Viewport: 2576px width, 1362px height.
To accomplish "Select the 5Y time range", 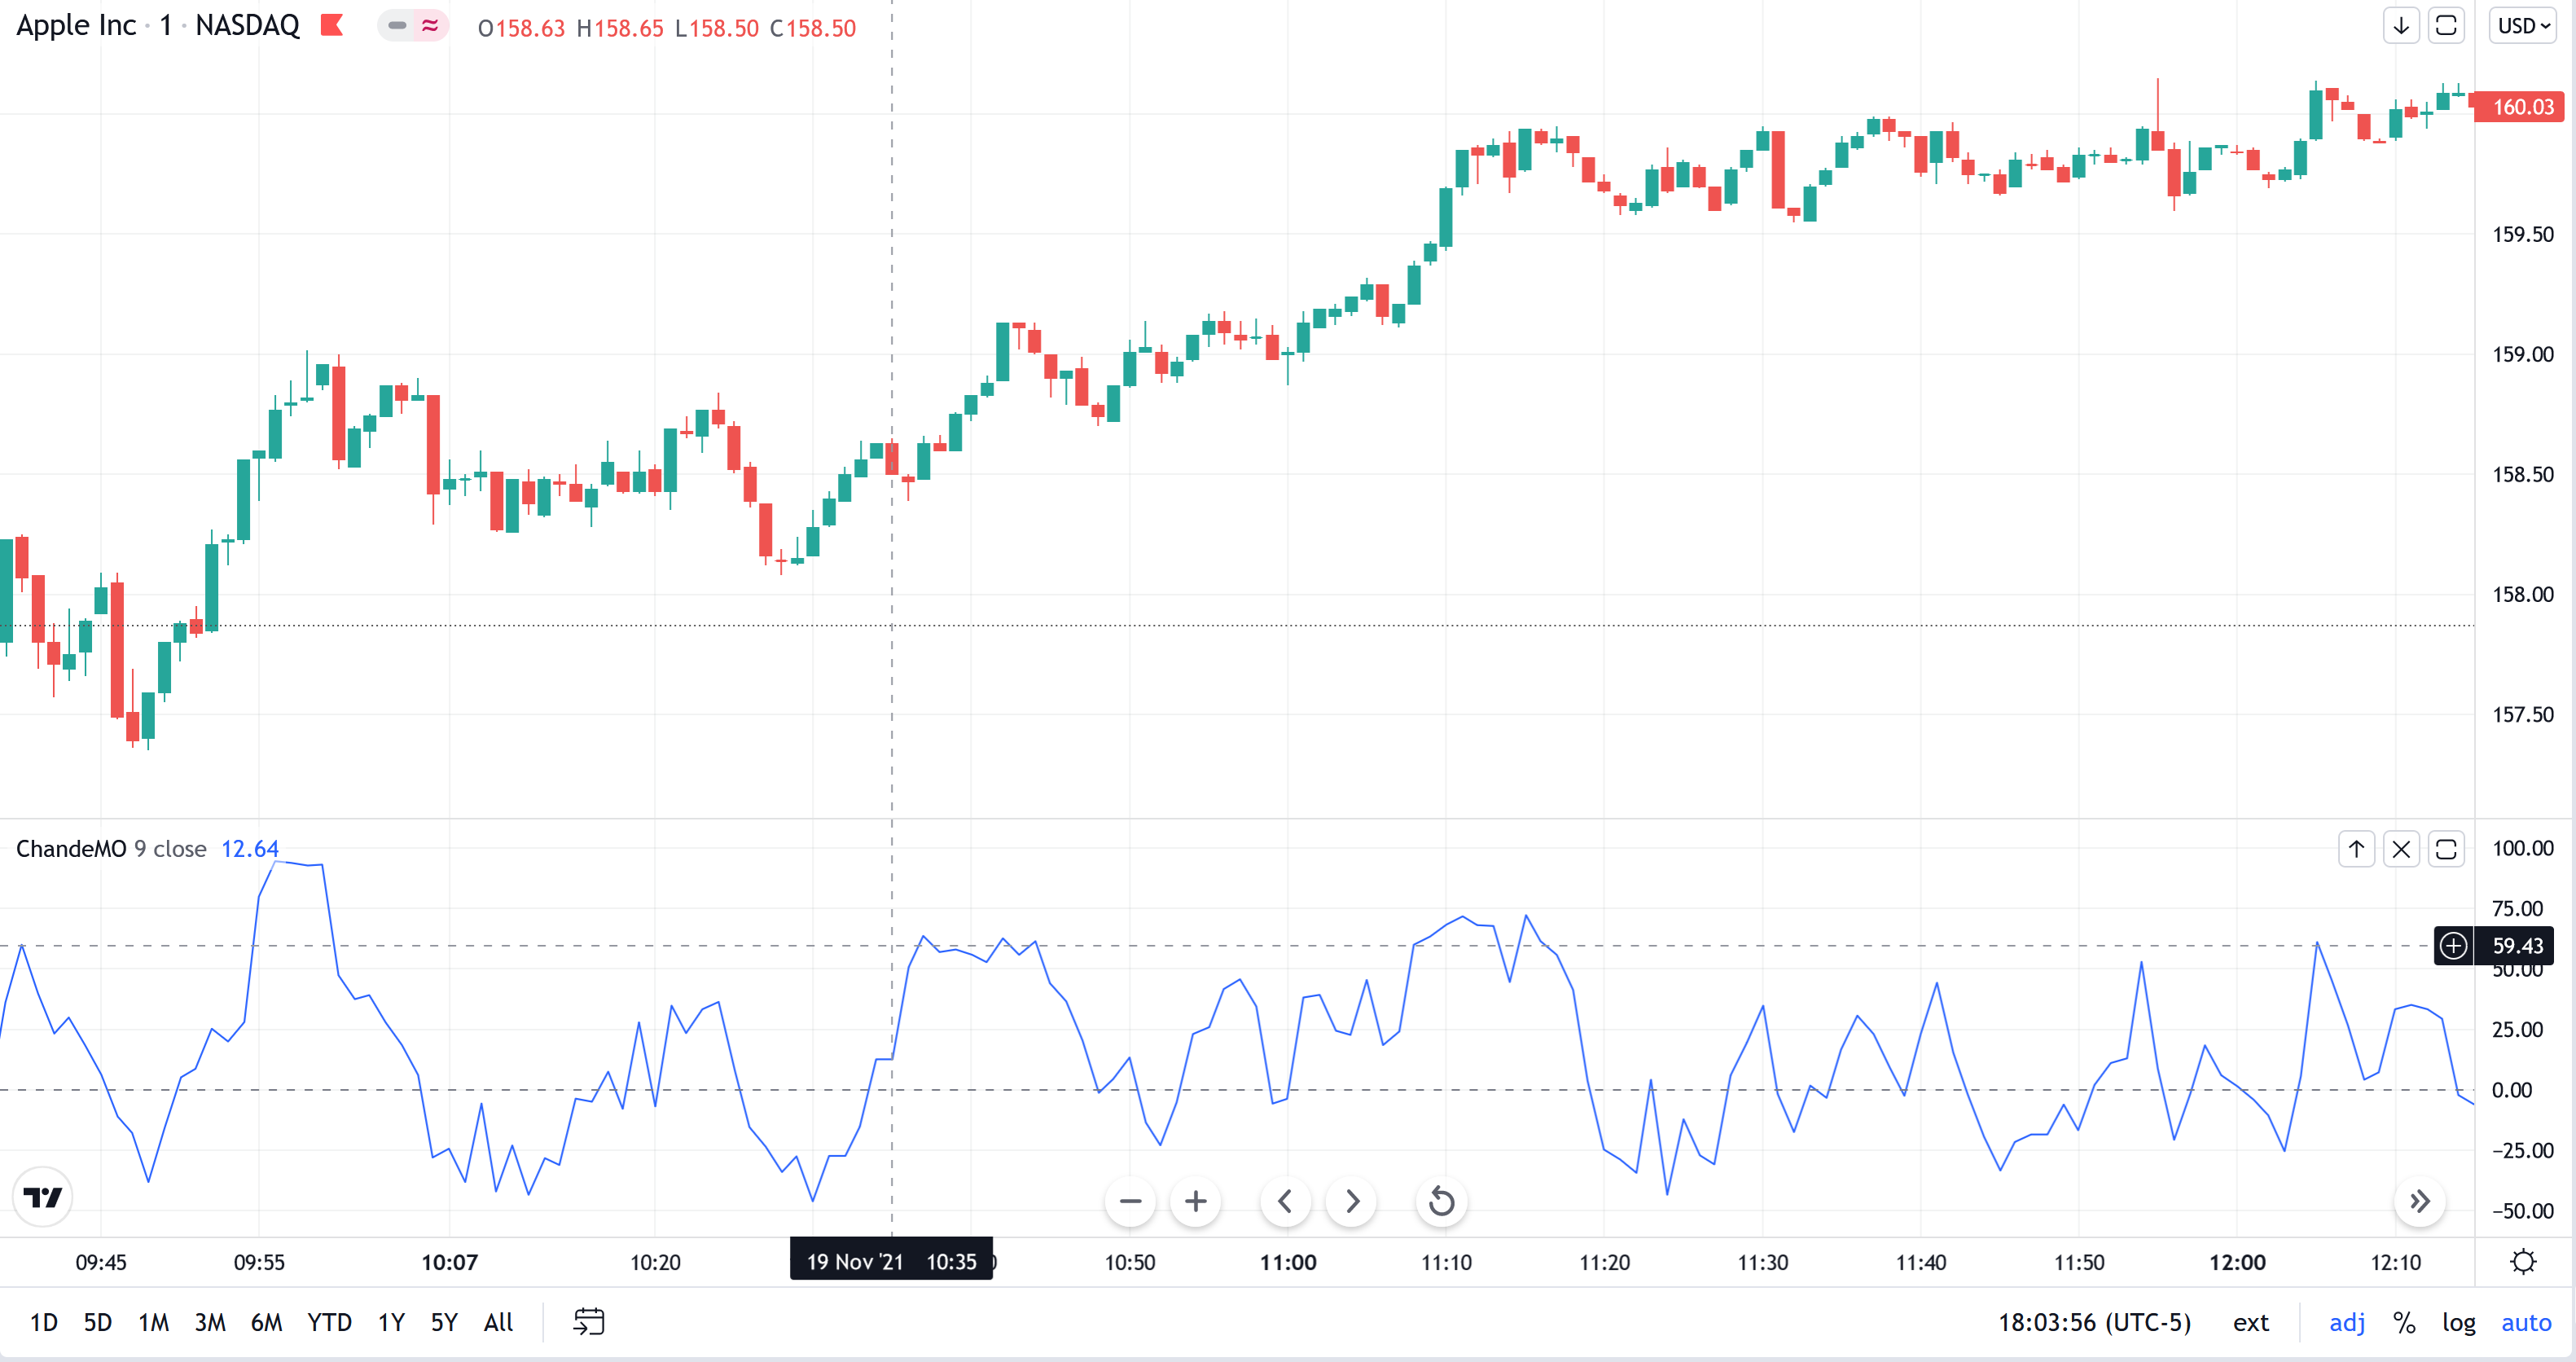I will (444, 1323).
